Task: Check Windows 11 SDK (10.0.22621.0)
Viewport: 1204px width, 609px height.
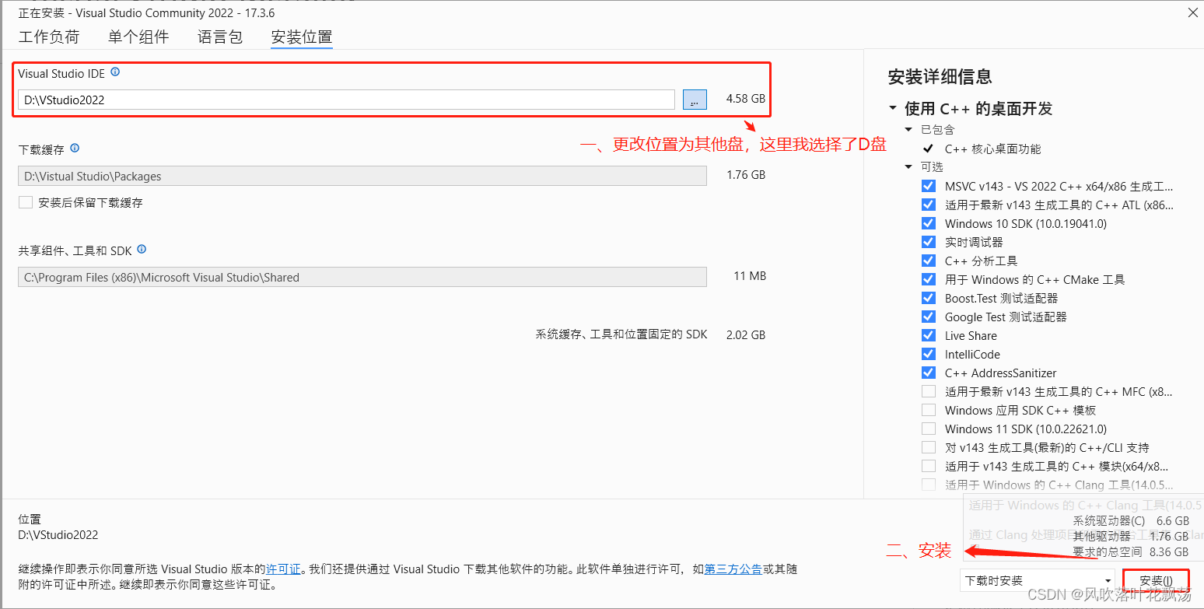Action: coord(928,429)
